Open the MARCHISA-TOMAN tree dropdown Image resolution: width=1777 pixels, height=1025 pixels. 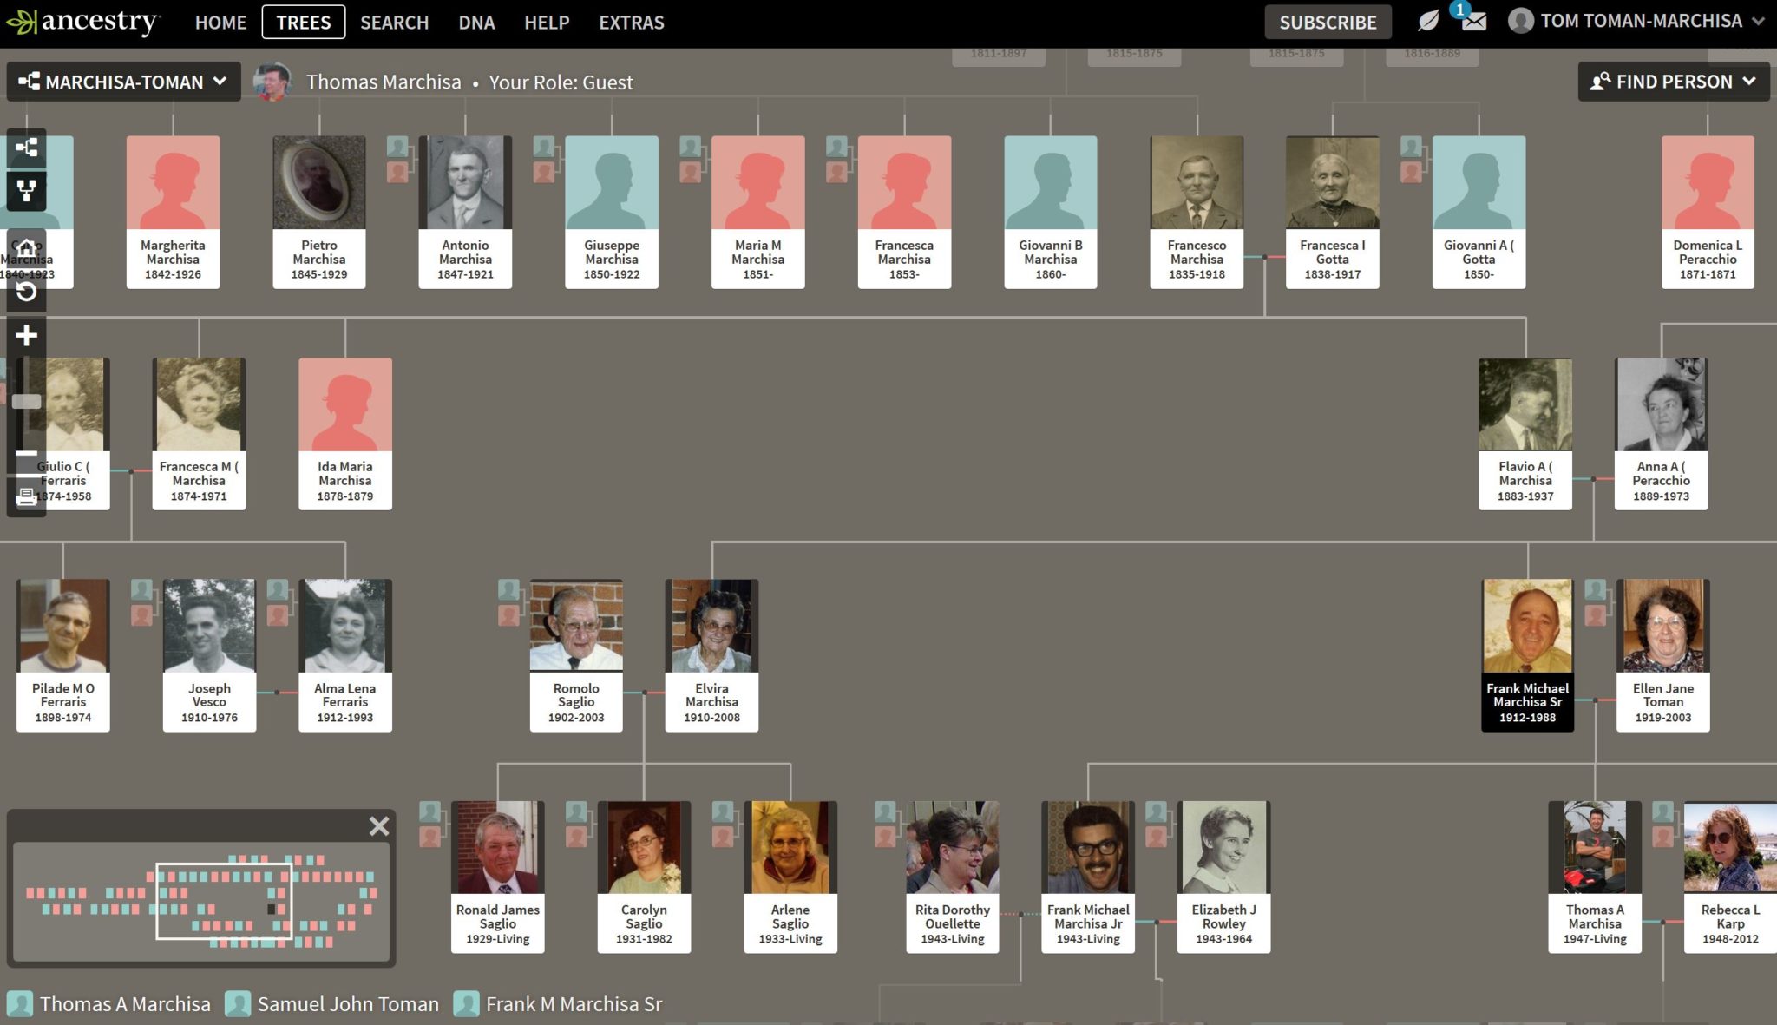click(x=123, y=82)
